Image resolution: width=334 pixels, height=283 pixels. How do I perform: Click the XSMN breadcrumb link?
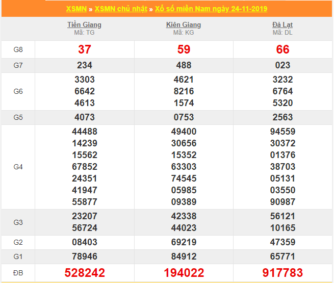tap(76, 9)
